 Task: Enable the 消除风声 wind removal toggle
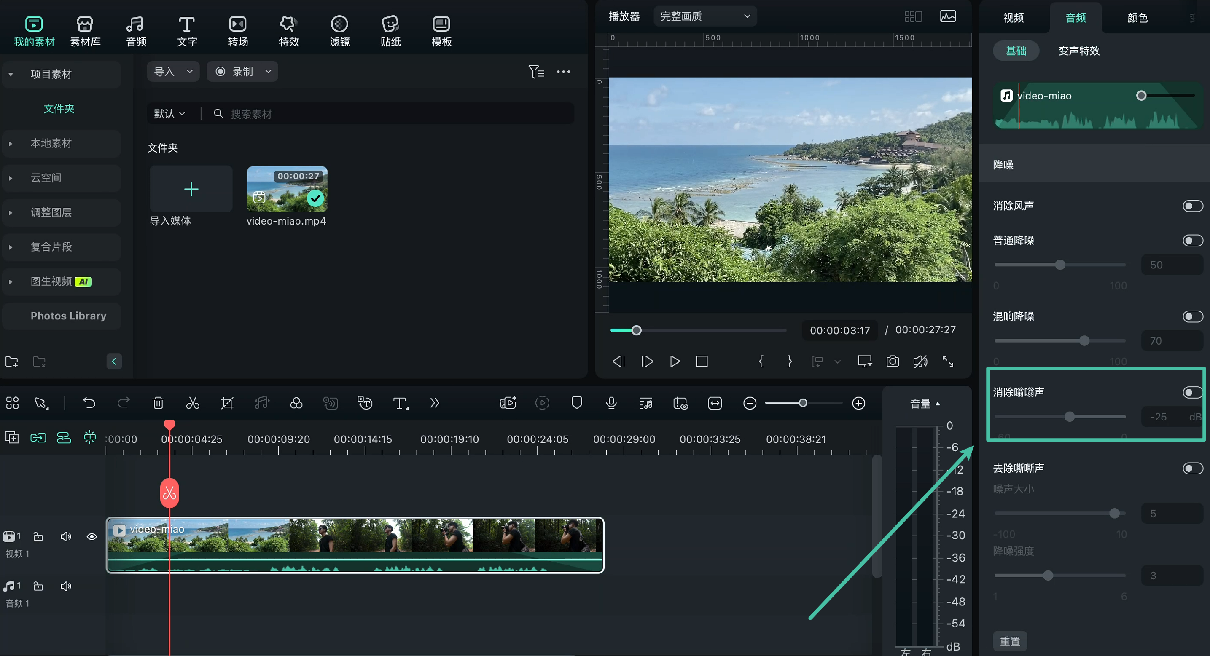tap(1192, 206)
